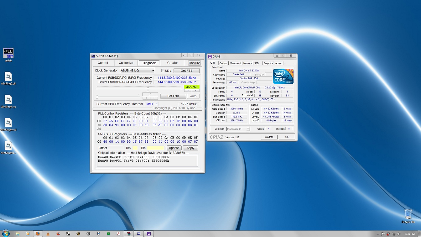The height and width of the screenshot is (237, 421).
Task: Click the SetFSB title bar PLL icon
Action: (x=93, y=56)
